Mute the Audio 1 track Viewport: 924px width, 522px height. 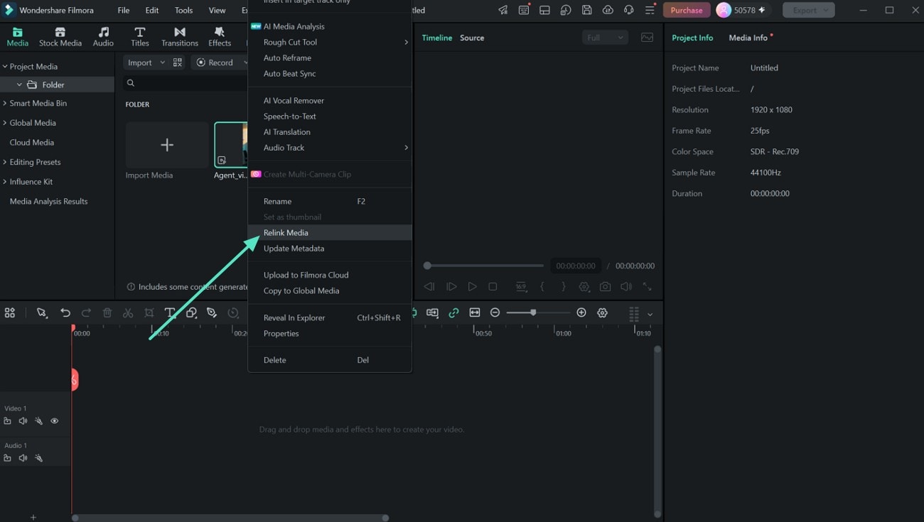[x=23, y=458]
